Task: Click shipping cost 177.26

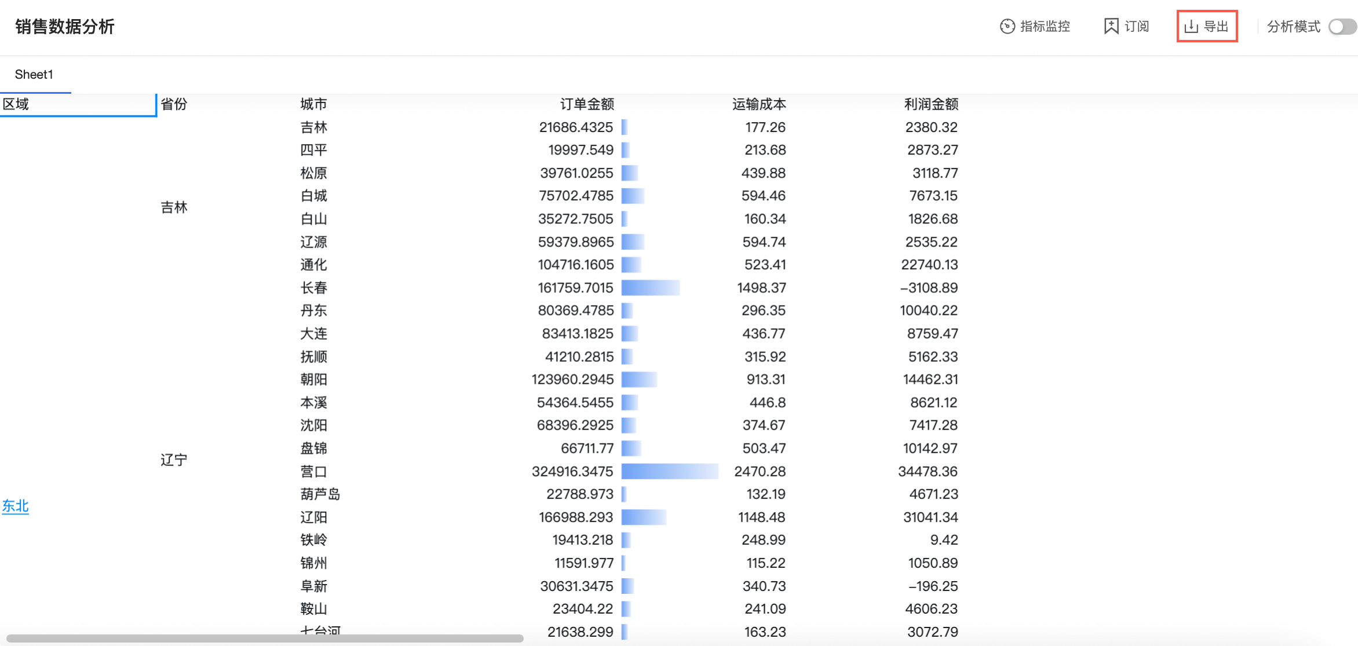Action: coord(765,127)
